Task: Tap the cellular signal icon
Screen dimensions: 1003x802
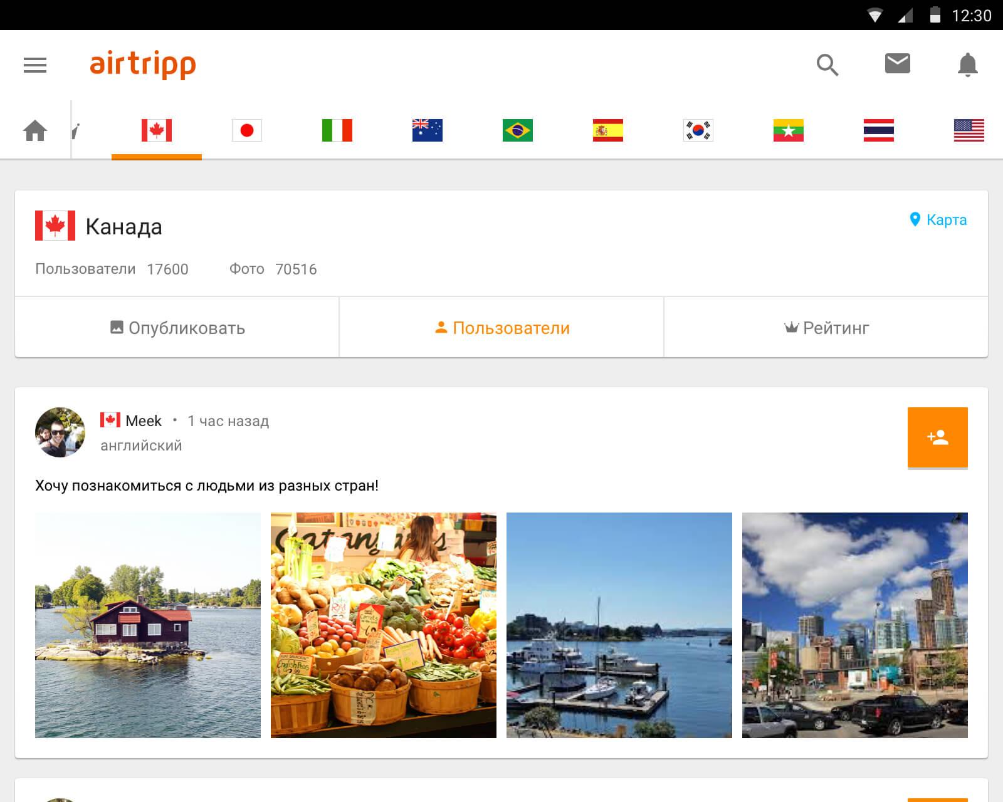Action: pos(905,16)
